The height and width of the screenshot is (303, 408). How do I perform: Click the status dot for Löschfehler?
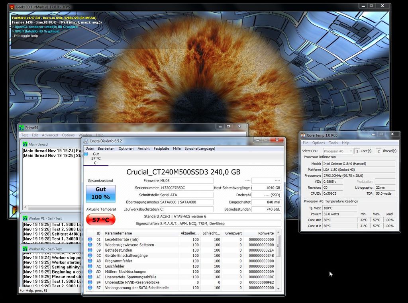coord(90,266)
